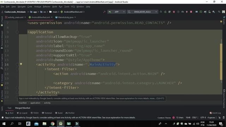Click the app breadcrumb in navigation bar
Image resolution: width=226 pixels, height=127 pixels.
[34, 12]
